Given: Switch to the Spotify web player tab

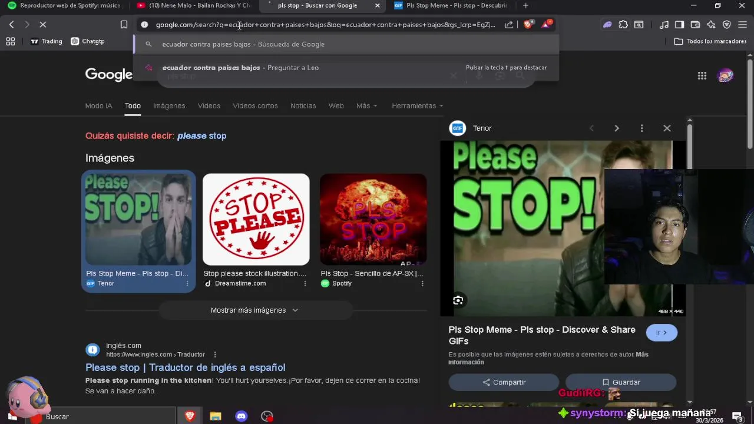Looking at the screenshot, I should pyautogui.click(x=64, y=6).
